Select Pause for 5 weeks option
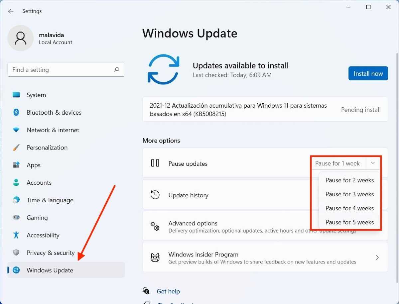This screenshot has height=304, width=399. click(x=350, y=222)
